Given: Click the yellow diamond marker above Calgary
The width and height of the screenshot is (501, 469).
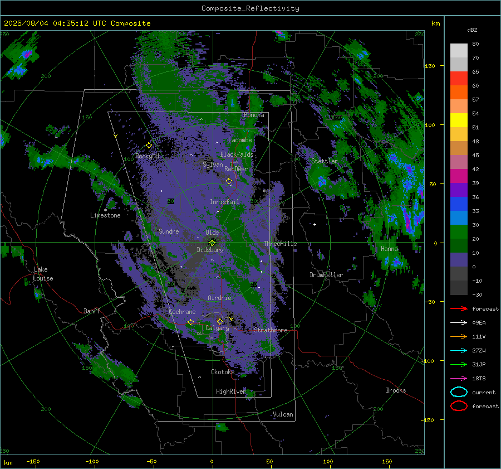Looking at the screenshot, I should click(220, 321).
